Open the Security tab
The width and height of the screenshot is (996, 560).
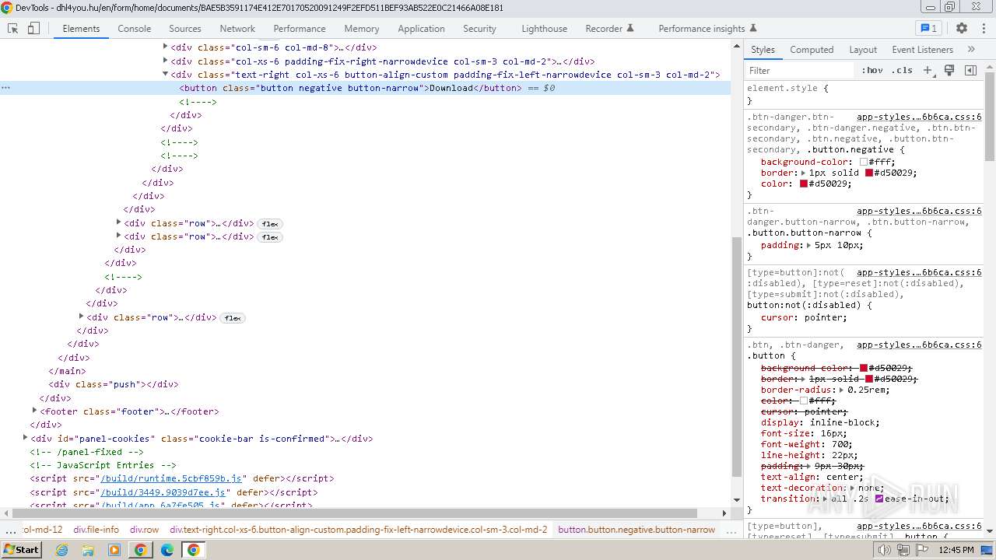pyautogui.click(x=479, y=28)
